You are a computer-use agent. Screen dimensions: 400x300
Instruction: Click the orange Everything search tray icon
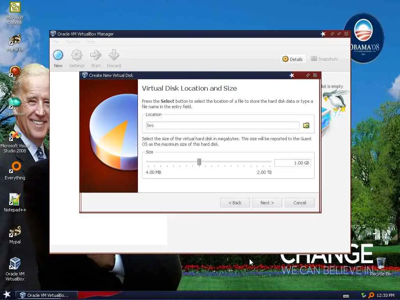point(371,295)
